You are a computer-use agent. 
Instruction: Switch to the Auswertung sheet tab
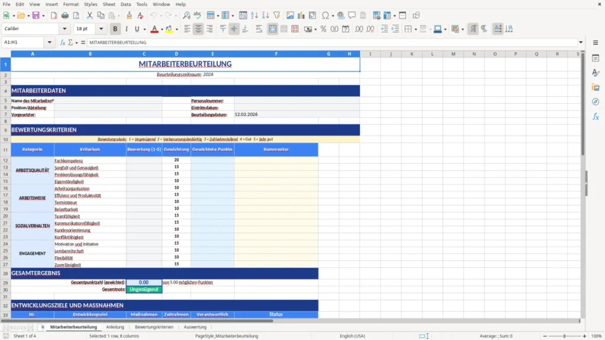click(195, 327)
